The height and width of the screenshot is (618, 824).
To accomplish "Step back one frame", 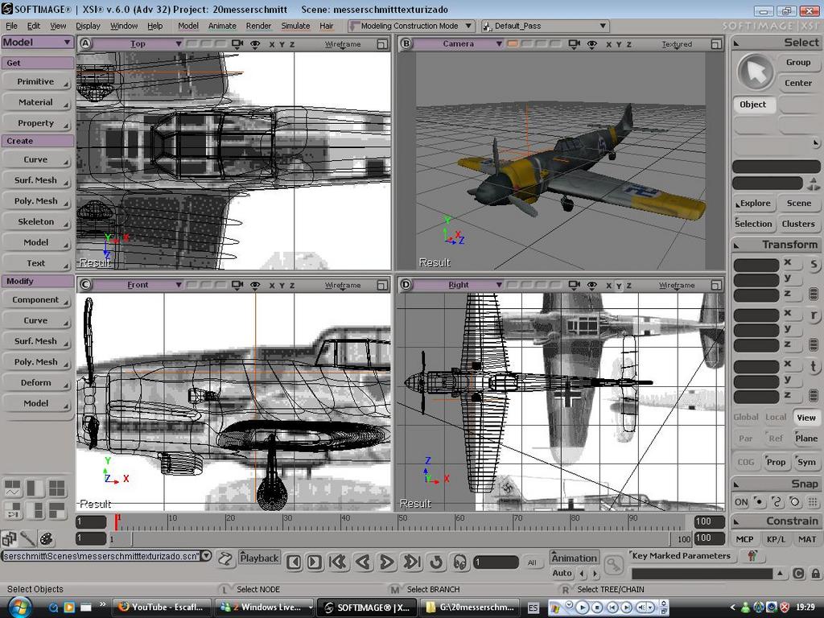I will click(x=295, y=562).
